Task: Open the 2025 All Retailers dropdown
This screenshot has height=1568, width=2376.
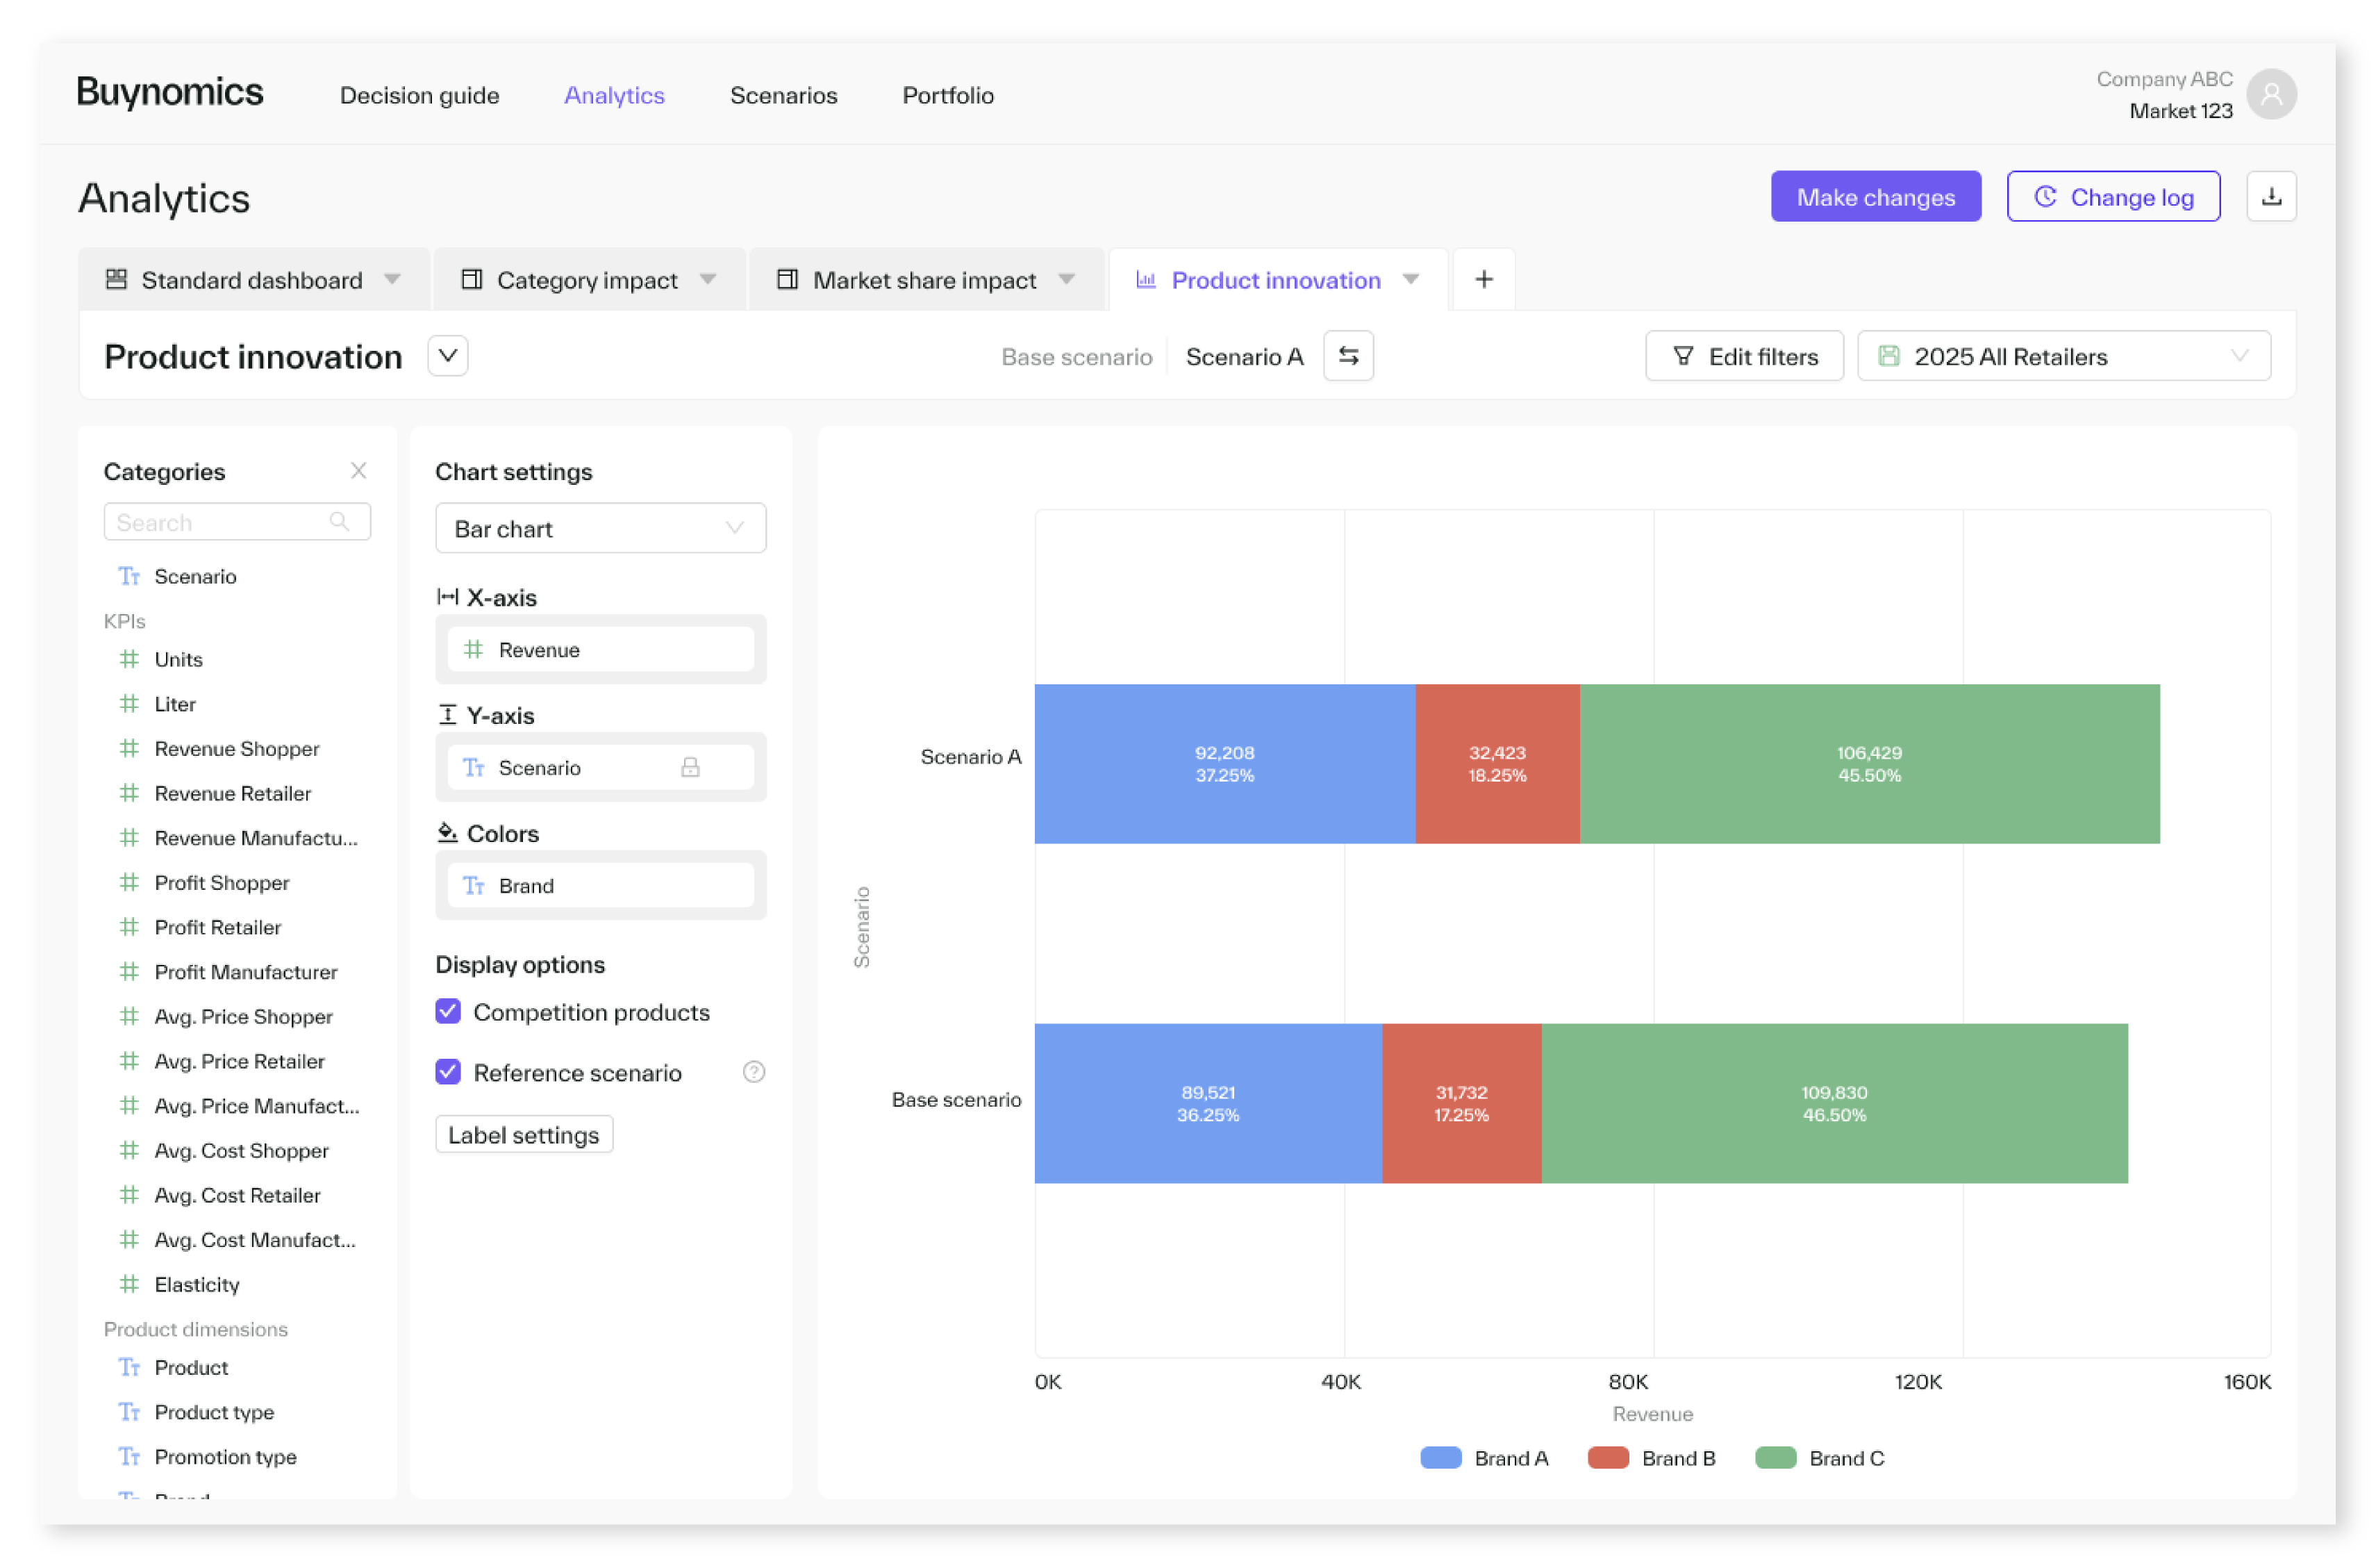Action: pos(2239,356)
